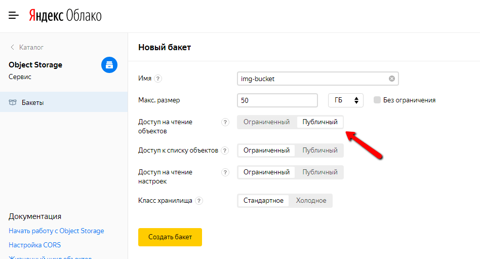
Task: Set object list access to Публичный
Action: click(319, 151)
